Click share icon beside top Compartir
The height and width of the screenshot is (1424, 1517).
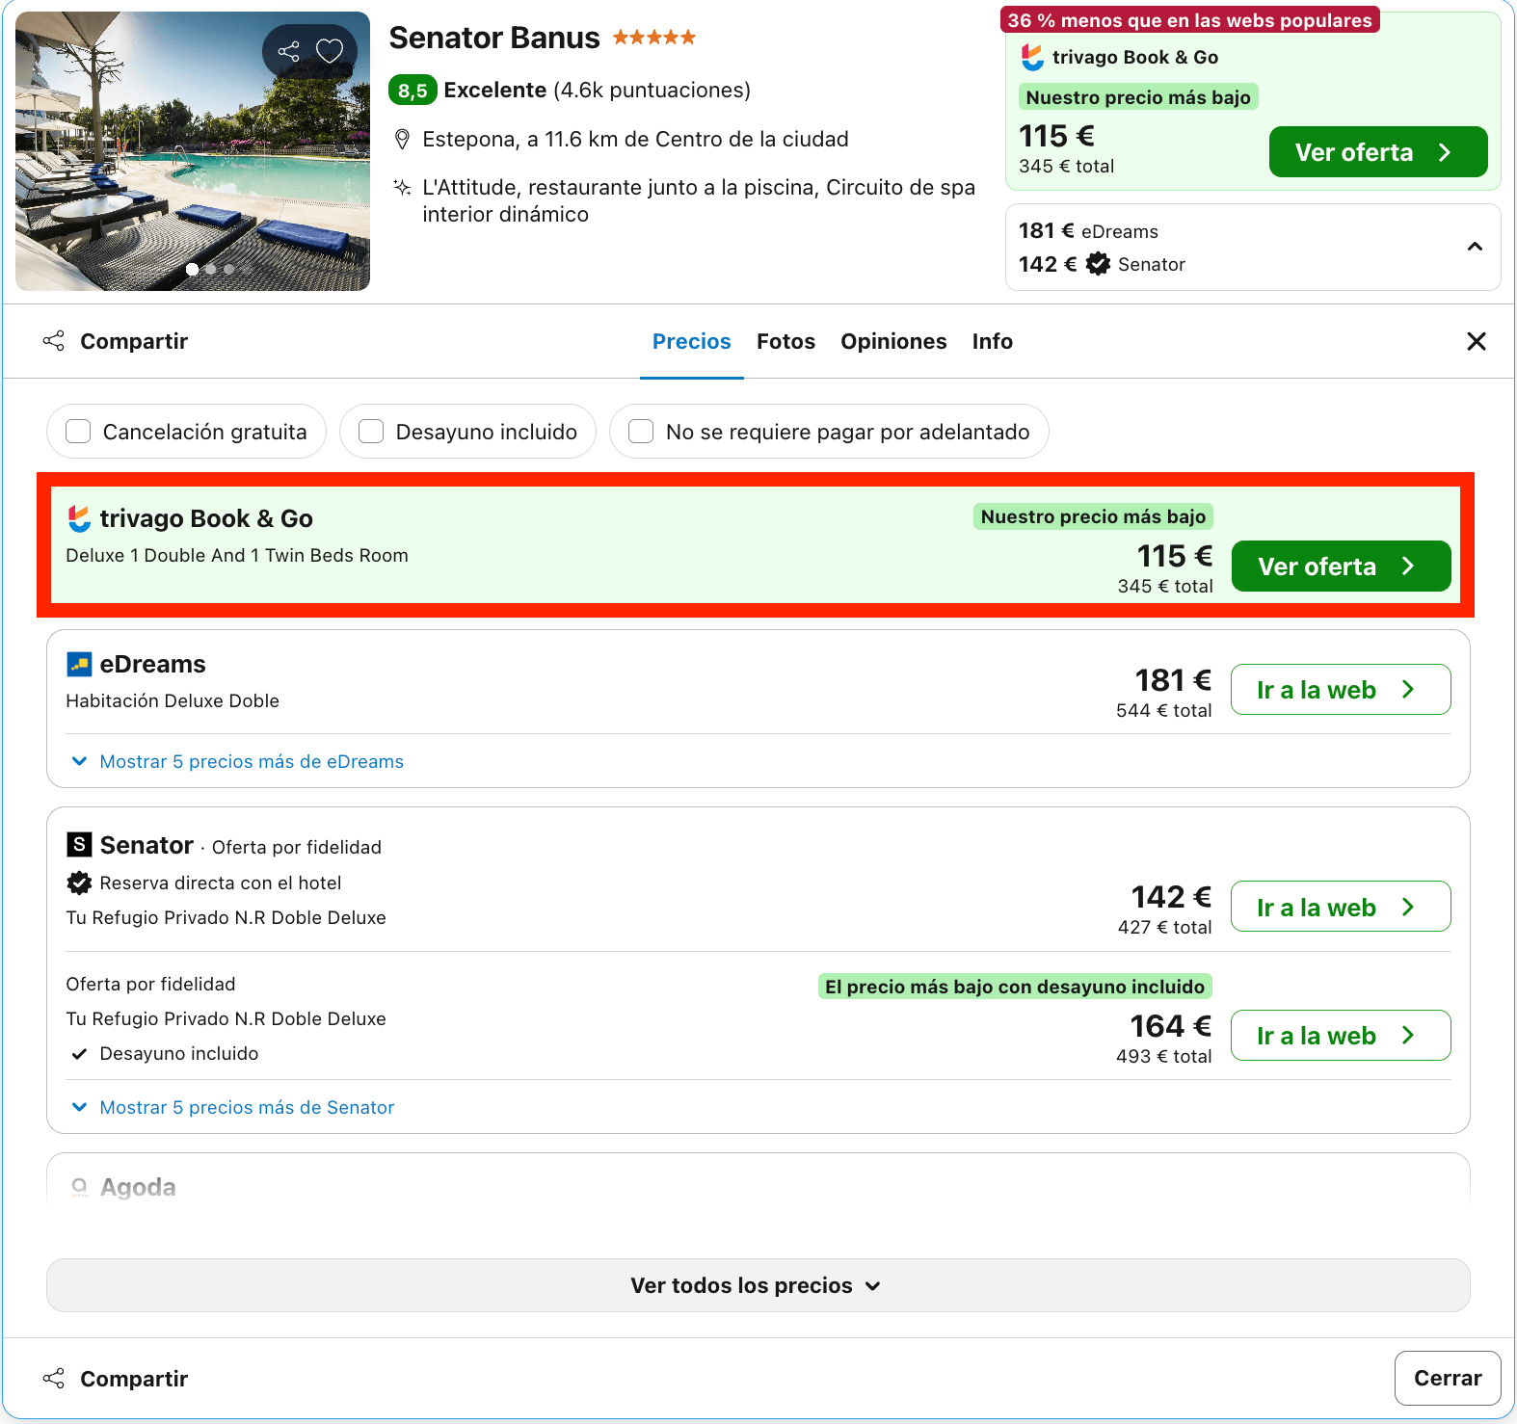(x=54, y=341)
